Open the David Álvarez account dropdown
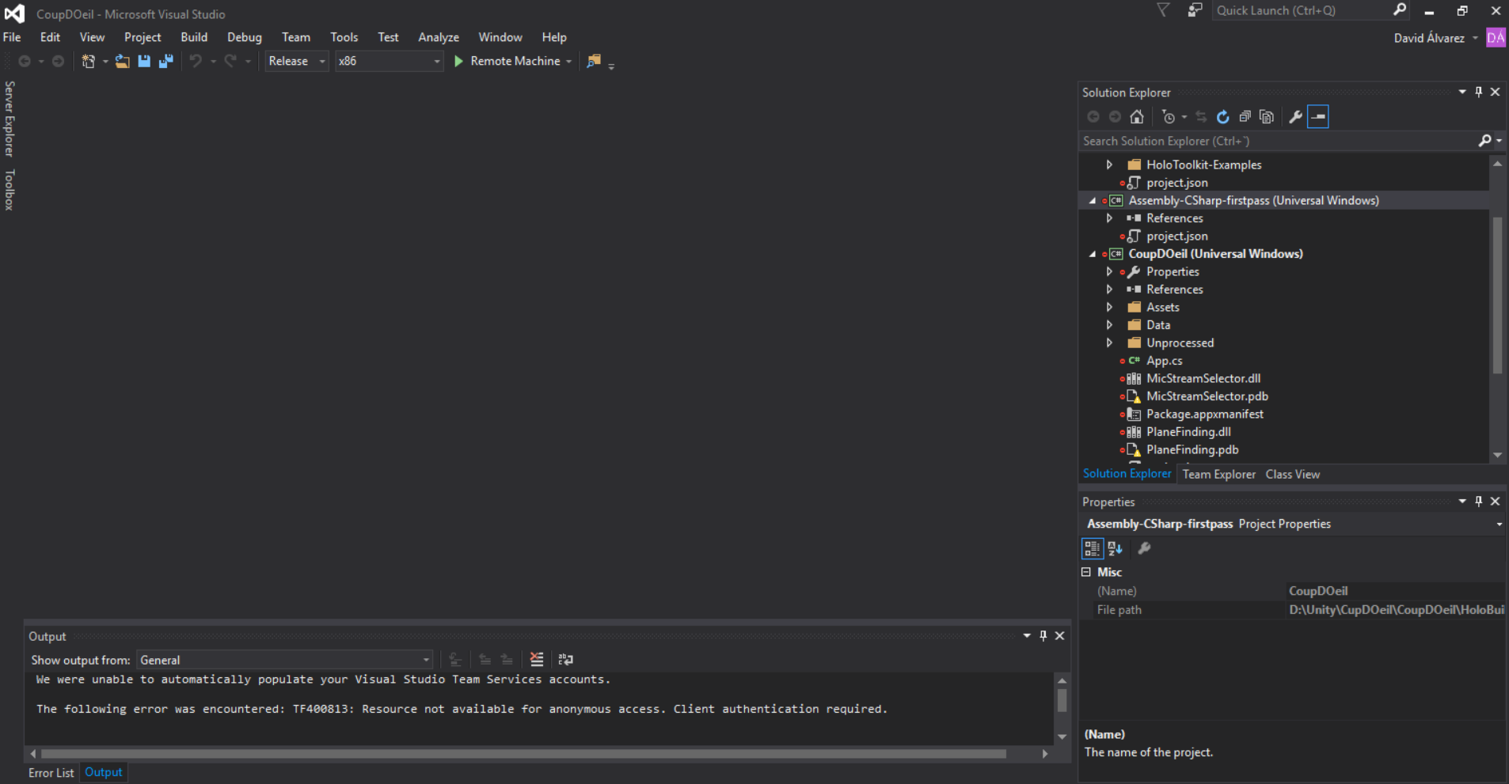The height and width of the screenshot is (784, 1509). (x=1475, y=38)
